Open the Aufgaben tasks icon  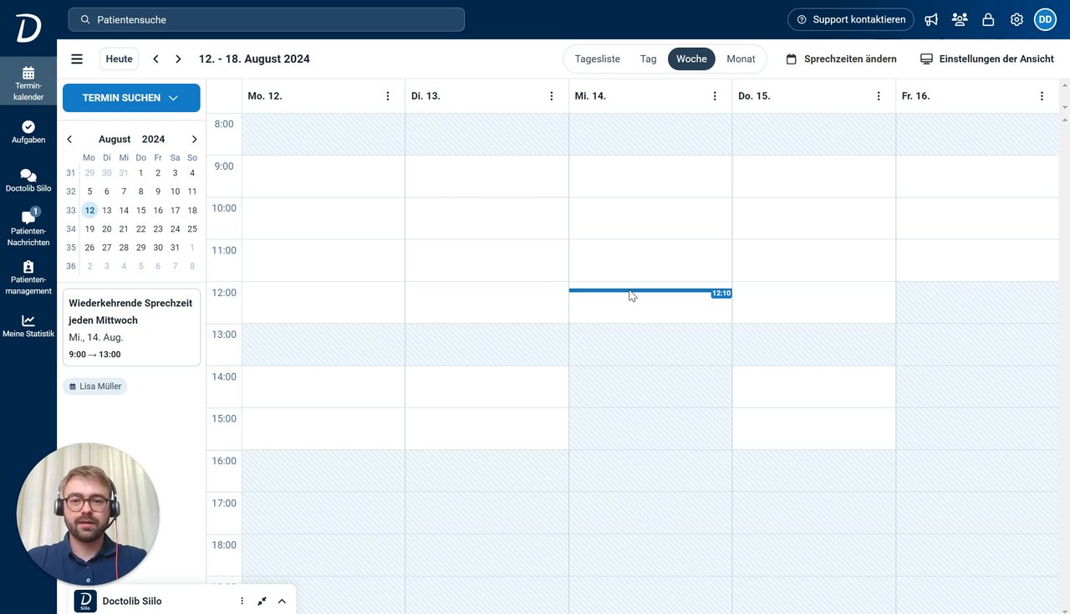click(28, 131)
